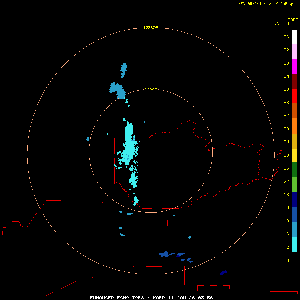Click the dark navy echo outside the 100 NMI ring
300x300 pixels.
[223, 272]
